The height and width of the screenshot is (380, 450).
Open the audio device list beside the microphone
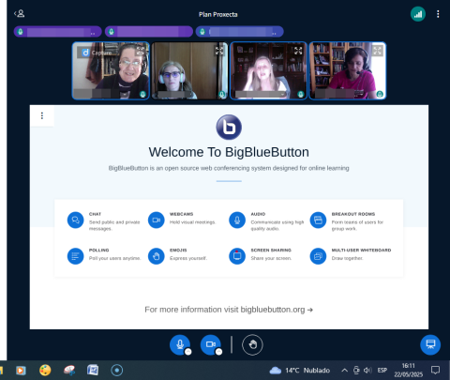coord(187,352)
